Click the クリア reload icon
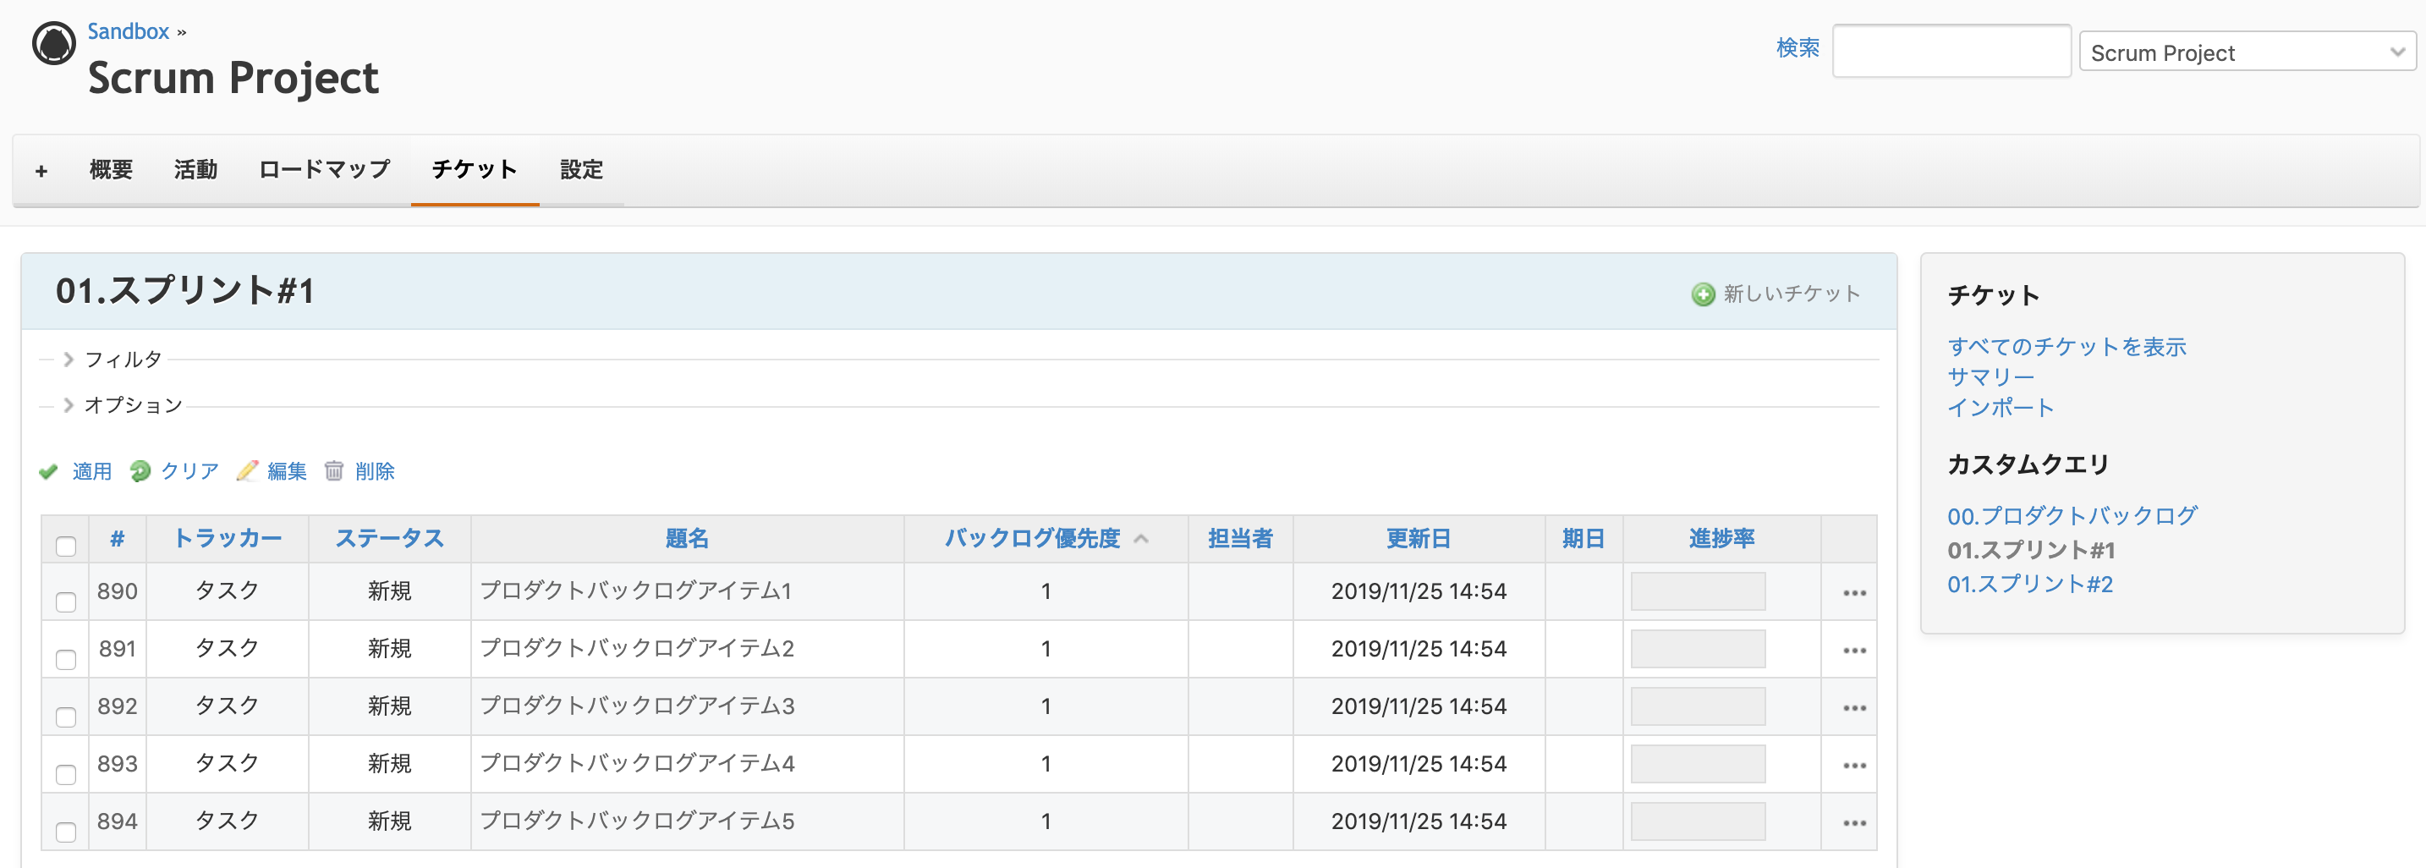The width and height of the screenshot is (2426, 868). [140, 470]
